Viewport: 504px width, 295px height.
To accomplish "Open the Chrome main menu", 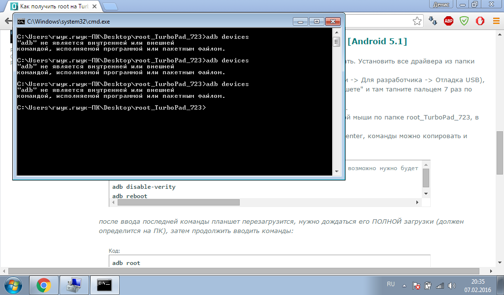I will [x=496, y=21].
